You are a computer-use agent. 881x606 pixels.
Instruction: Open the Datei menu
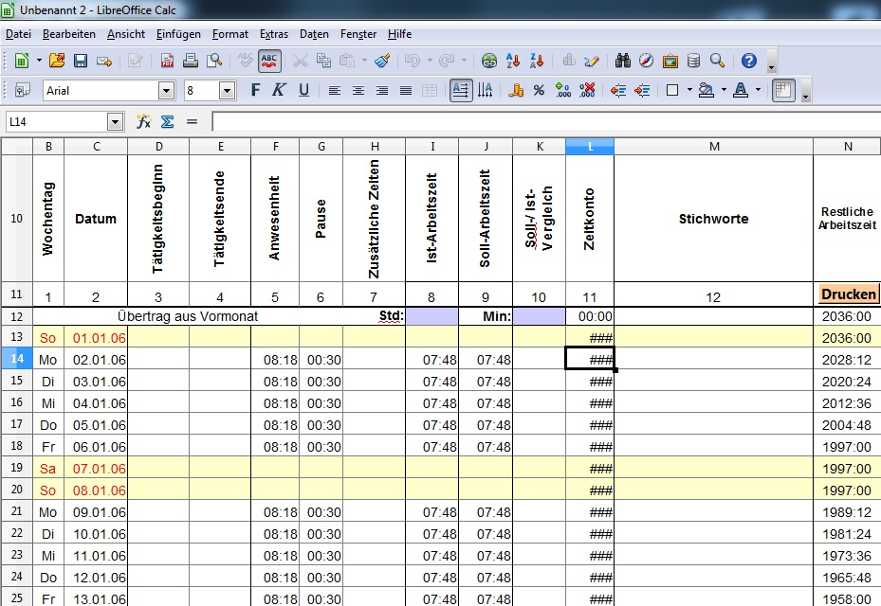pos(19,34)
